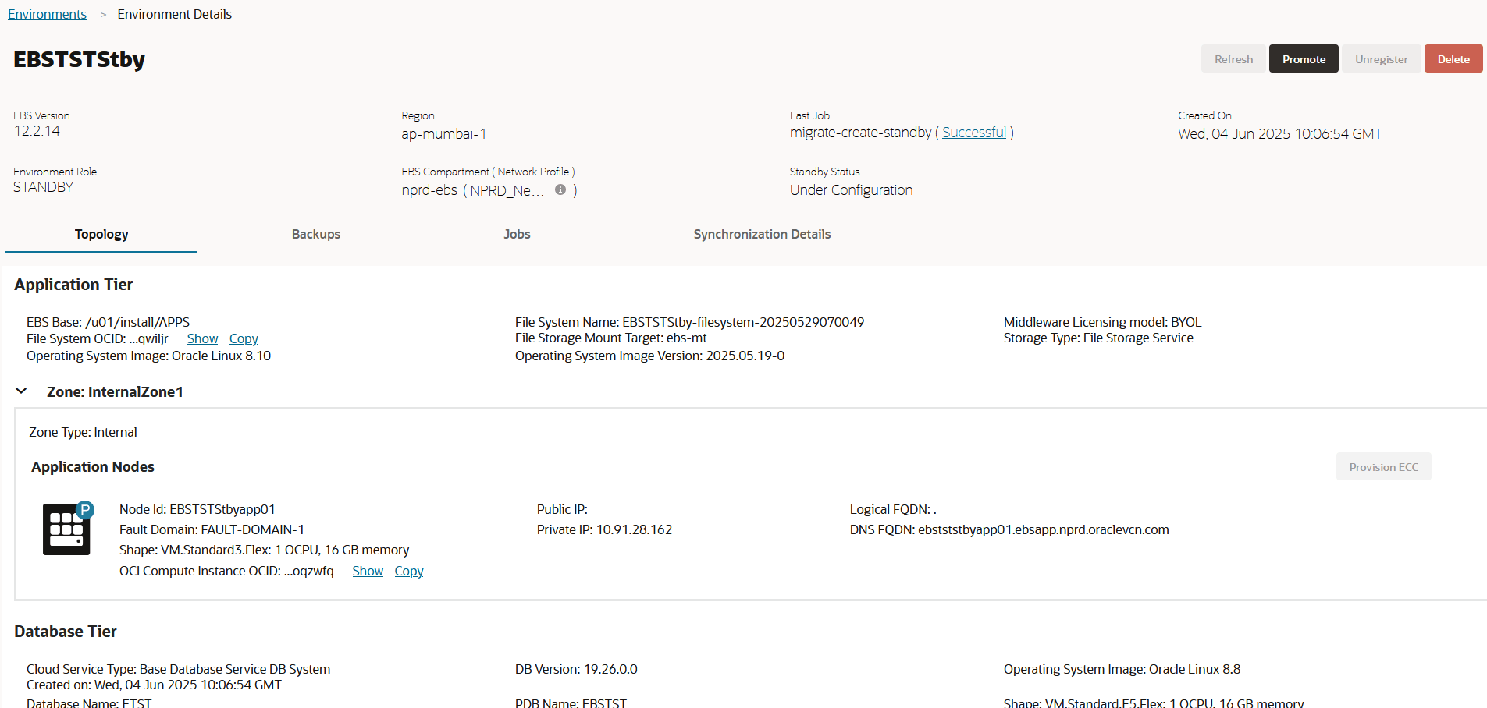The image size is (1487, 708).
Task: Copy the File System OCID
Action: tap(244, 338)
